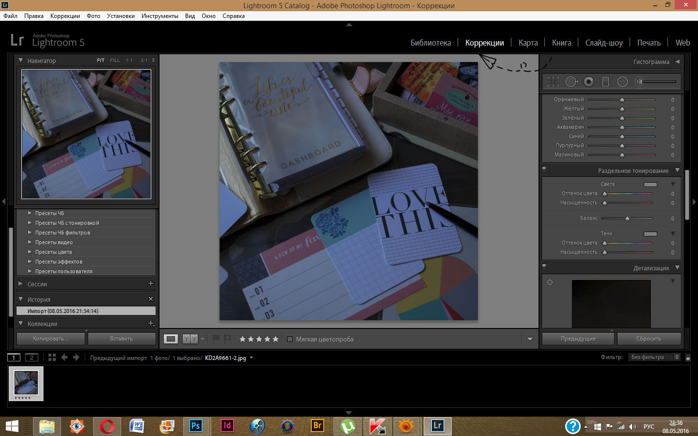Open InDesign from the taskbar
Screen dimensions: 698x436
tap(227, 426)
